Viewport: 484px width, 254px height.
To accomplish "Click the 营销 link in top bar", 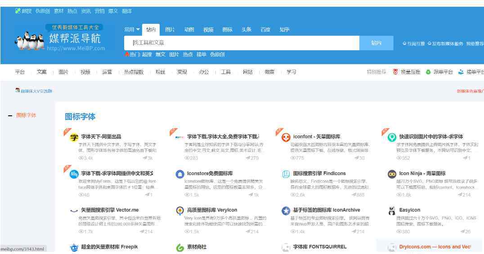I will click(99, 11).
